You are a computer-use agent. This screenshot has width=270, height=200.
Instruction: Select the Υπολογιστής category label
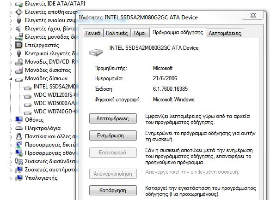click(41, 178)
